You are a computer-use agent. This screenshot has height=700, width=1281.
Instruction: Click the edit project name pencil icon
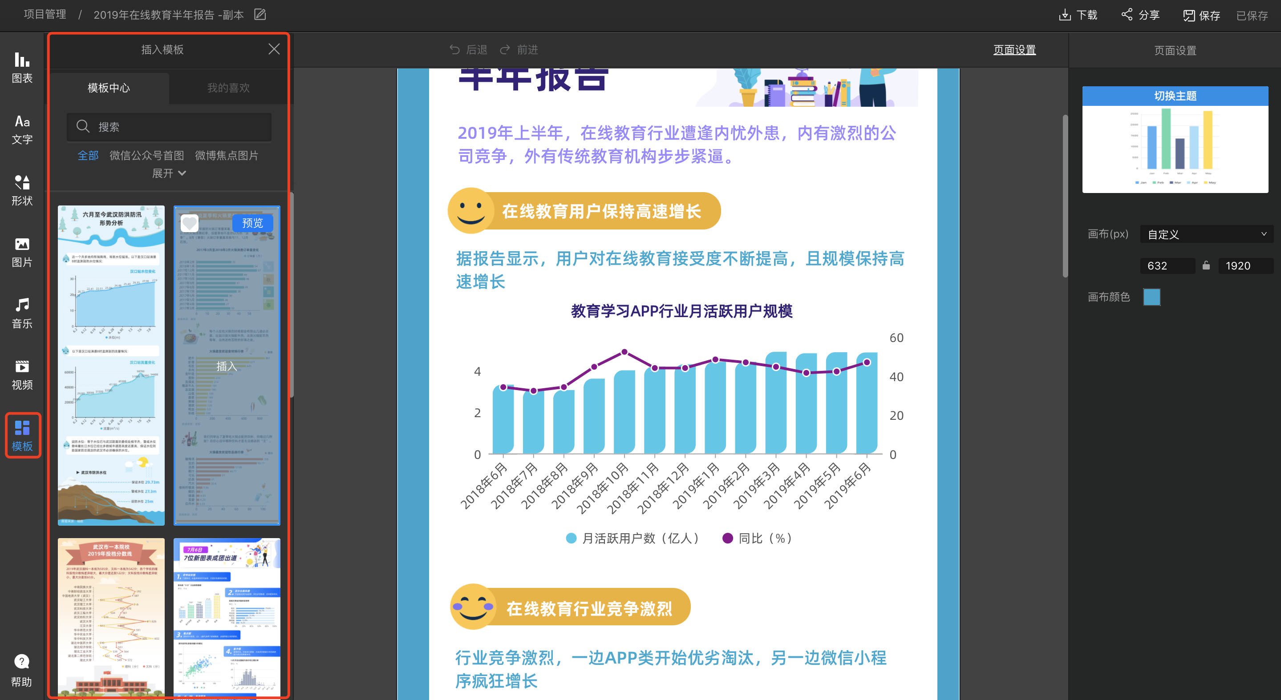[x=260, y=14]
